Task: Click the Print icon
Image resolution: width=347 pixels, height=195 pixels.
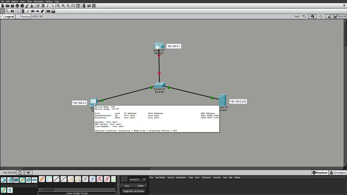Action: tap(17, 6)
